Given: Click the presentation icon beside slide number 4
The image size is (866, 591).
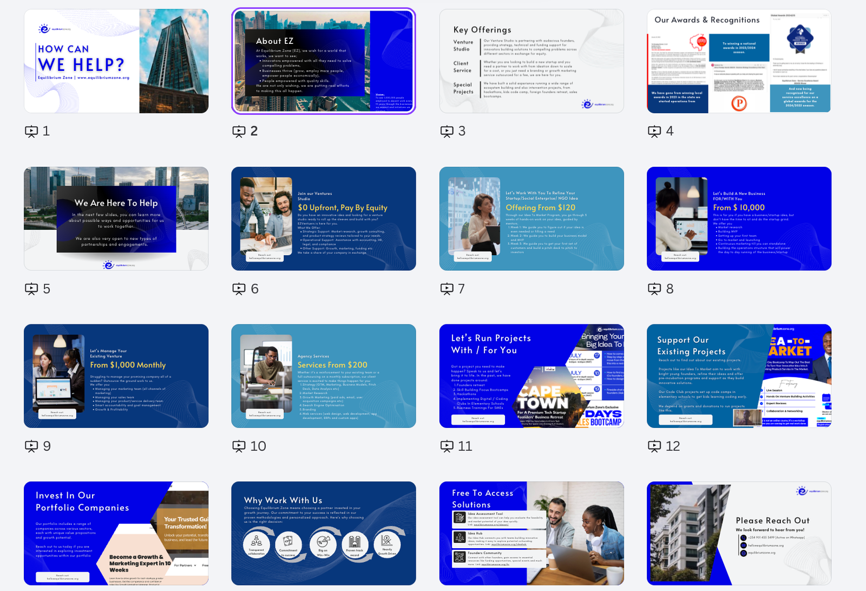Looking at the screenshot, I should coord(654,131).
